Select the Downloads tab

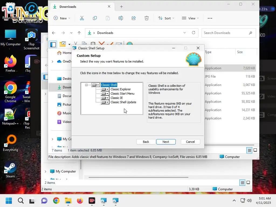[82, 7]
